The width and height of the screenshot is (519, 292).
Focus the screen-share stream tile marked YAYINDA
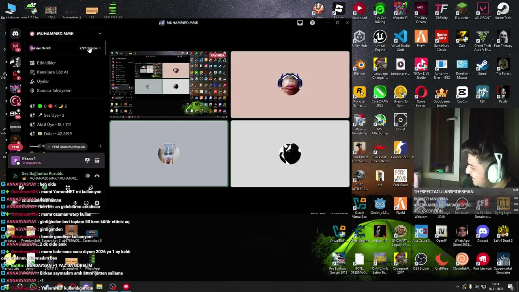coord(169,84)
